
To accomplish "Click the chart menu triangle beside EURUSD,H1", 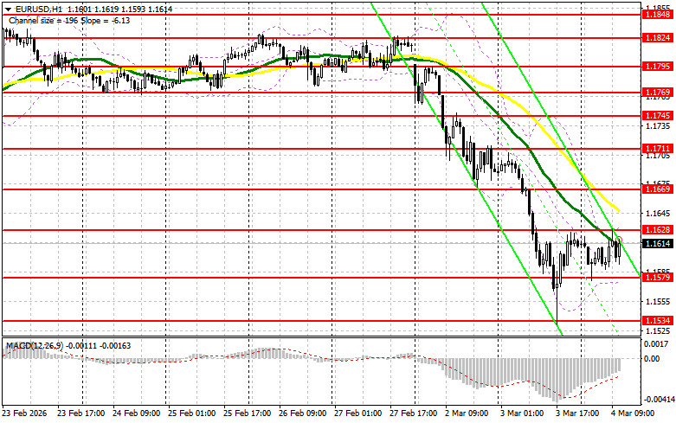I will (x=7, y=9).
